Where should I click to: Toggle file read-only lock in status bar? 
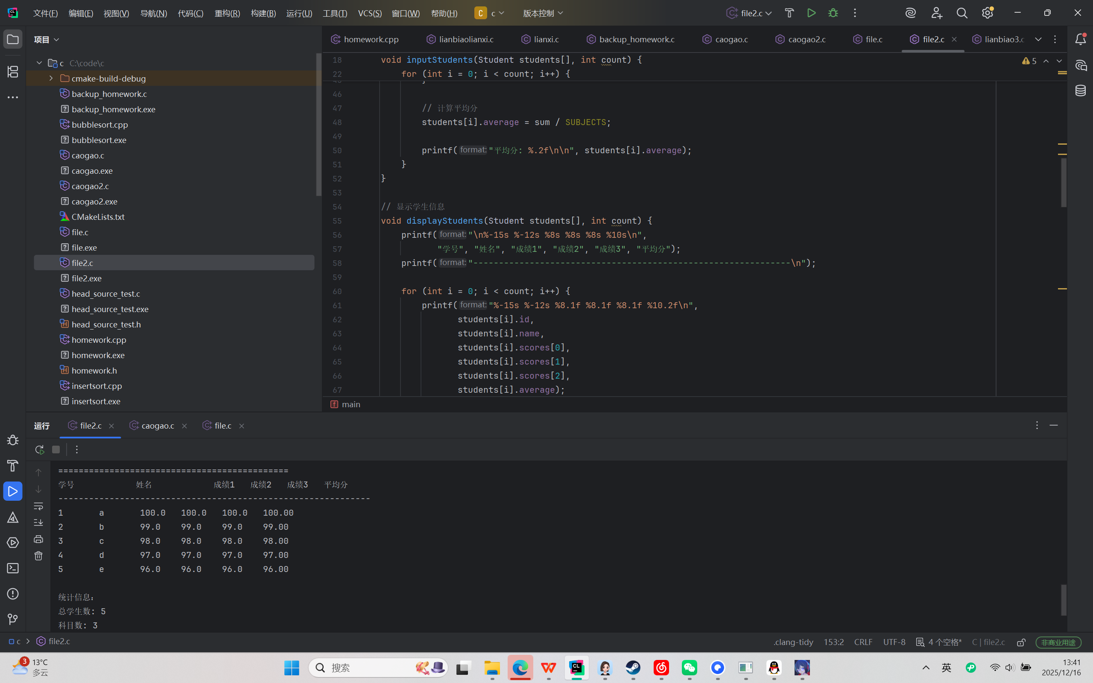click(x=1021, y=642)
